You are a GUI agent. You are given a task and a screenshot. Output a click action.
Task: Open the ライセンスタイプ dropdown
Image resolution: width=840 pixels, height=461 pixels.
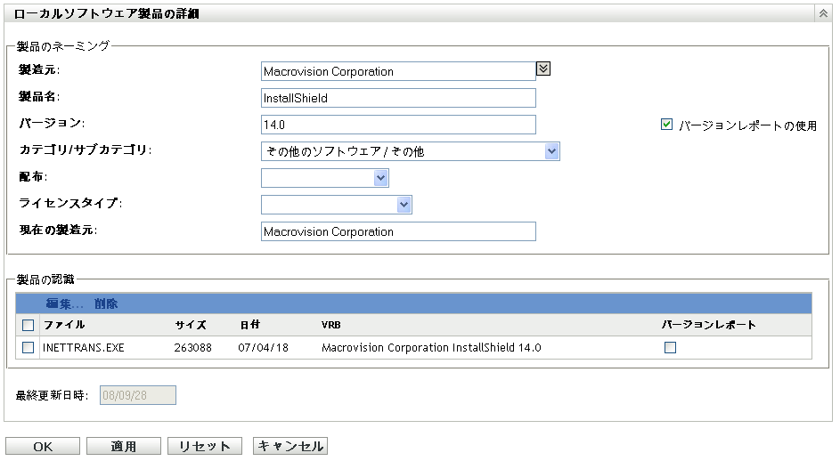(404, 205)
